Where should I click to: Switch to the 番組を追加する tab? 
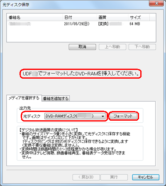56,99
